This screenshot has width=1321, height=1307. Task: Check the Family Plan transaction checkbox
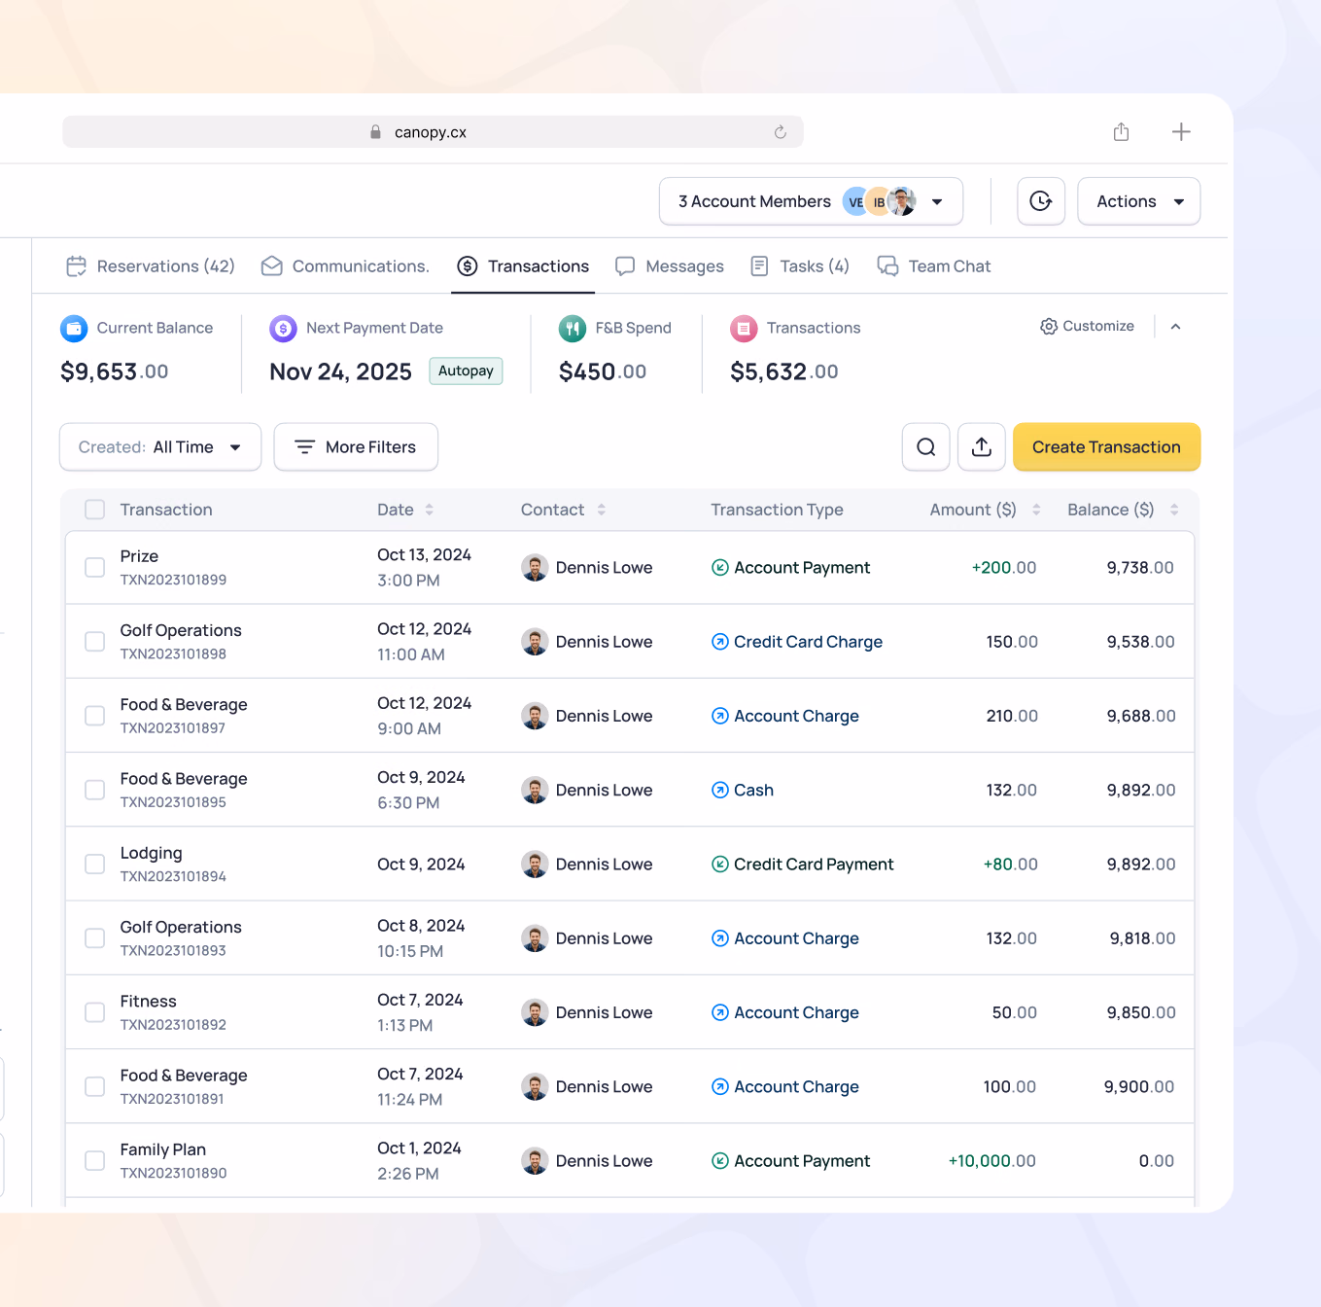point(94,1161)
